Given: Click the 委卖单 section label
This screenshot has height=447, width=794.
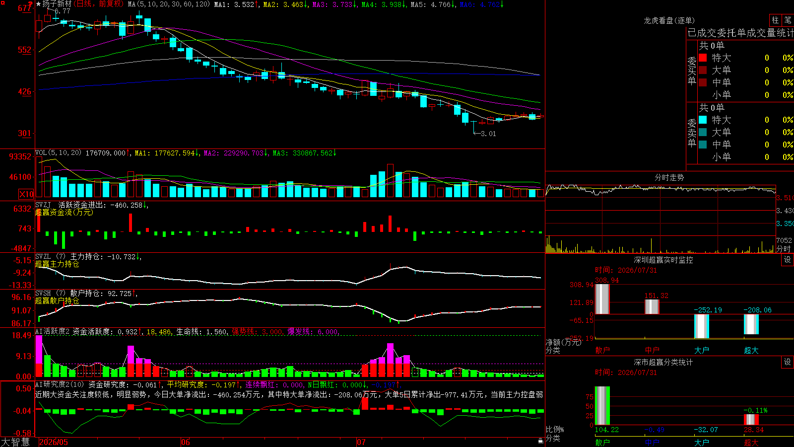Looking at the screenshot, I should click(x=692, y=133).
